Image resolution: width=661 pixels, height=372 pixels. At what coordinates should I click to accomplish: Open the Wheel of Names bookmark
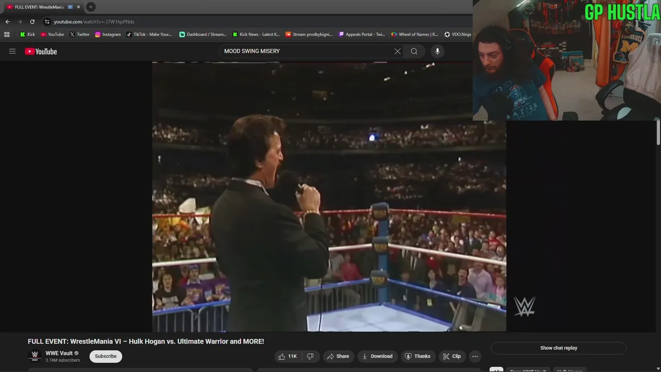(x=415, y=35)
